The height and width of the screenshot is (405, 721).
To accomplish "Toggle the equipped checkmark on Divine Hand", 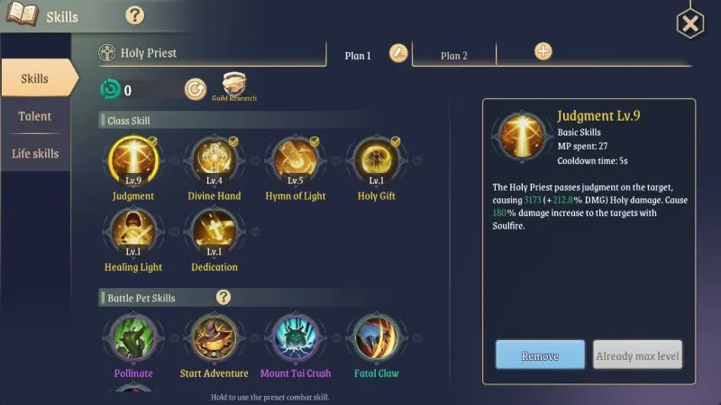I will pyautogui.click(x=233, y=141).
